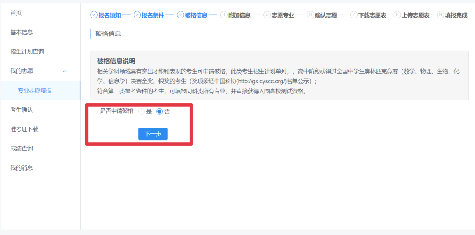The height and width of the screenshot is (235, 475).
Task: Click the 是否申请破格 field label
Action: [x=117, y=111]
